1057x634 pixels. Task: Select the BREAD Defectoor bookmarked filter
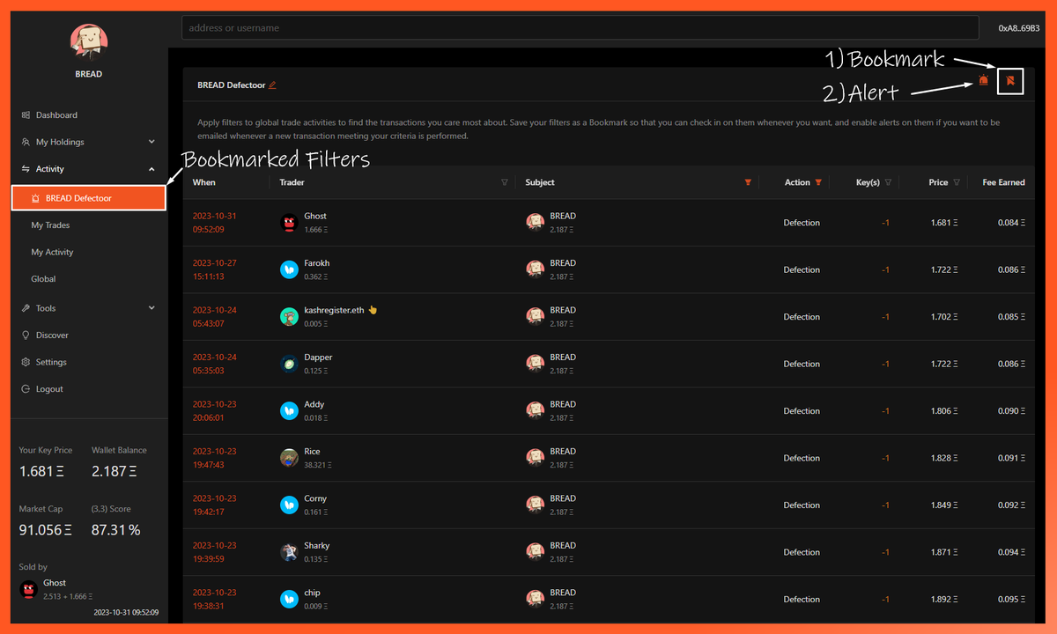pos(89,198)
